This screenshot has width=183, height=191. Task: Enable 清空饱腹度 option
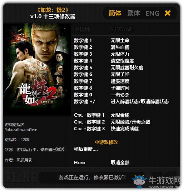point(122,61)
